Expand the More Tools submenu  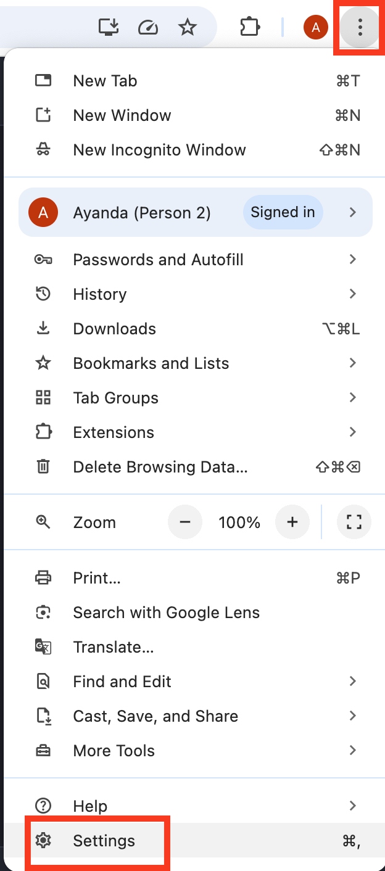114,751
